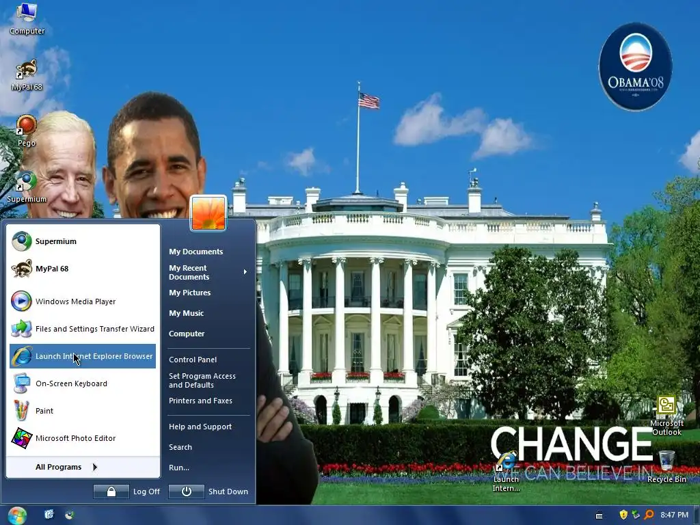Click the taskbar clock showing 8:47 PM
The height and width of the screenshot is (525, 700).
coord(674,515)
